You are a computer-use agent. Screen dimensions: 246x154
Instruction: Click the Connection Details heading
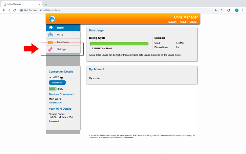click(61, 72)
